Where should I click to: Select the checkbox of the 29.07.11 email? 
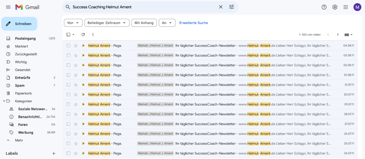coord(68,104)
